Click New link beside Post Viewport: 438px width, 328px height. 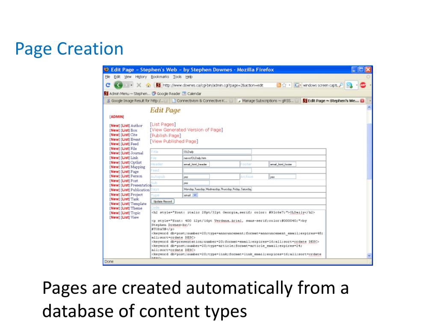[x=115, y=181]
